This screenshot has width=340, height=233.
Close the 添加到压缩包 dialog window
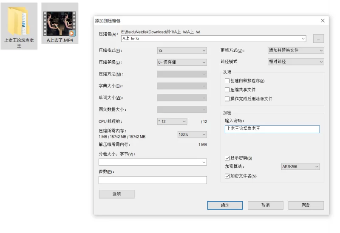point(323,20)
